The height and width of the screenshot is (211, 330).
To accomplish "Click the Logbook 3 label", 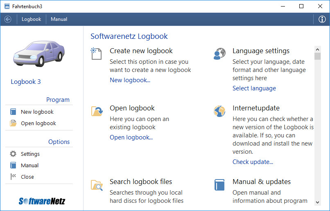I will tap(26, 82).
